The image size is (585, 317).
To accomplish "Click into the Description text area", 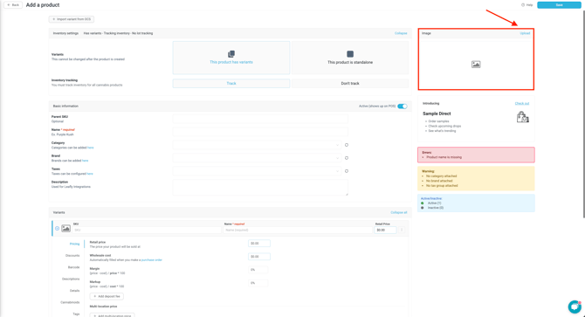I will click(x=260, y=188).
